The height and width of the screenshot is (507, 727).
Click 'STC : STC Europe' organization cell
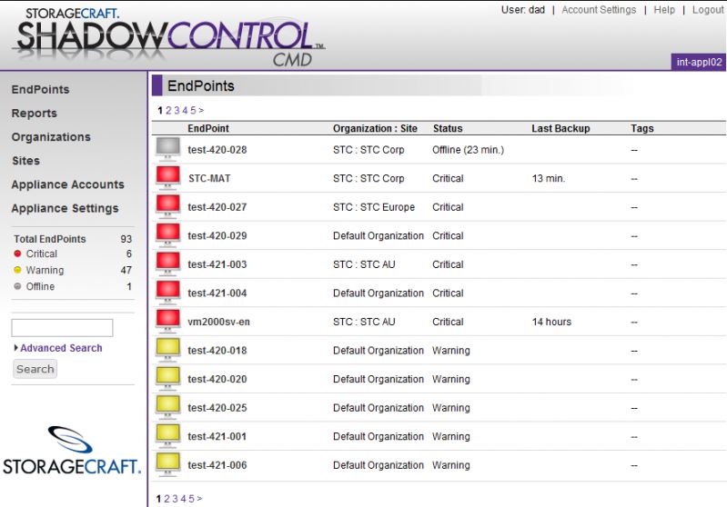pos(374,207)
